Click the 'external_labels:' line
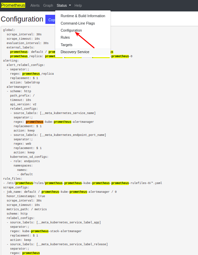This screenshot has width=198, height=255. pyautogui.click(x=21, y=47)
